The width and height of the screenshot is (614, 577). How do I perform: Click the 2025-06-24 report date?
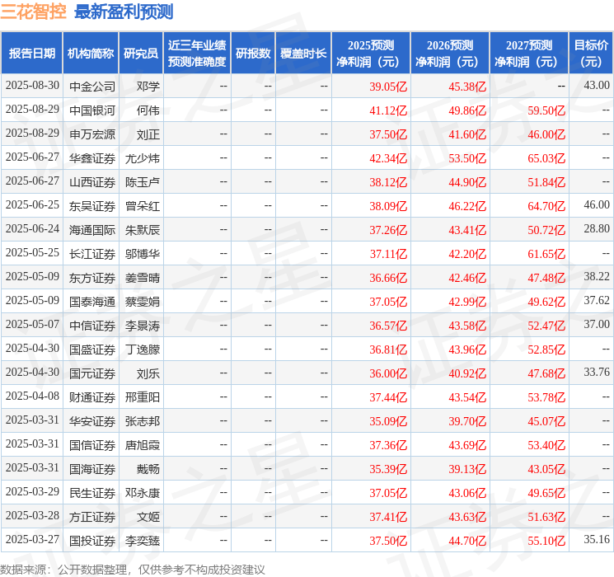point(32,229)
